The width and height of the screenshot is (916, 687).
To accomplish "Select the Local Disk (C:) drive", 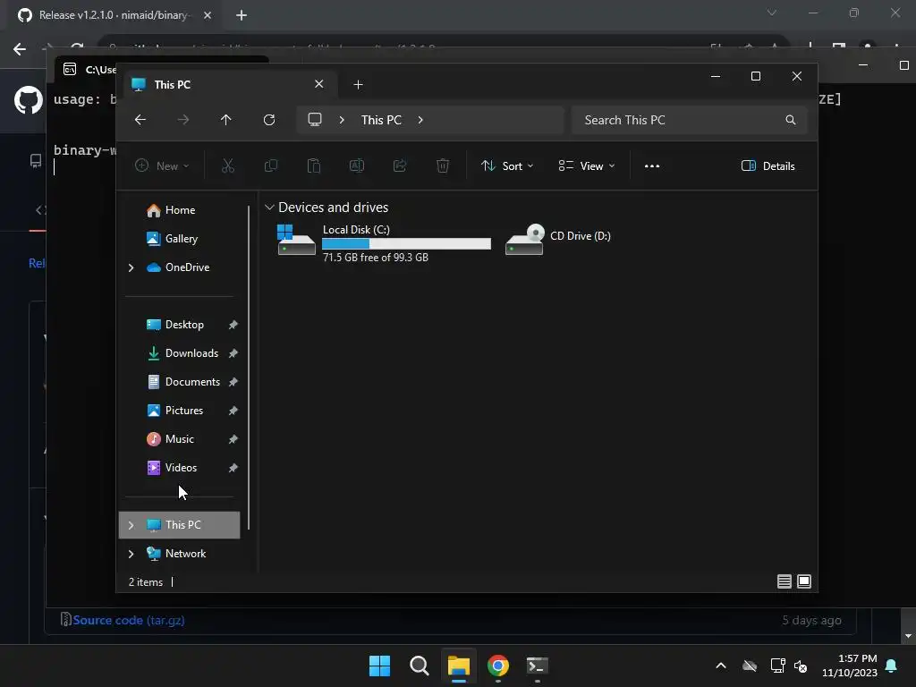I will (x=384, y=242).
